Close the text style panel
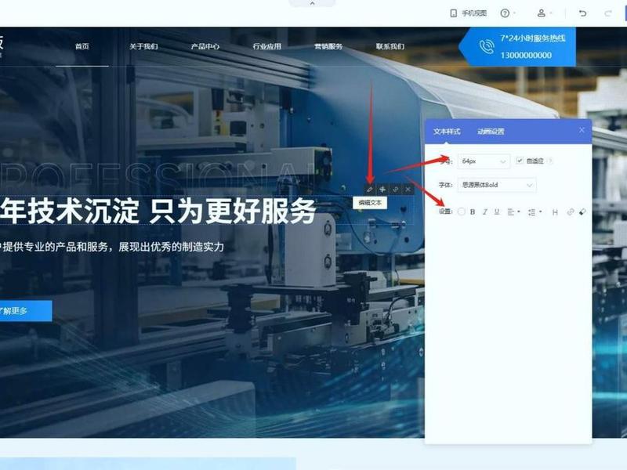Image resolution: width=627 pixels, height=470 pixels. tap(582, 130)
